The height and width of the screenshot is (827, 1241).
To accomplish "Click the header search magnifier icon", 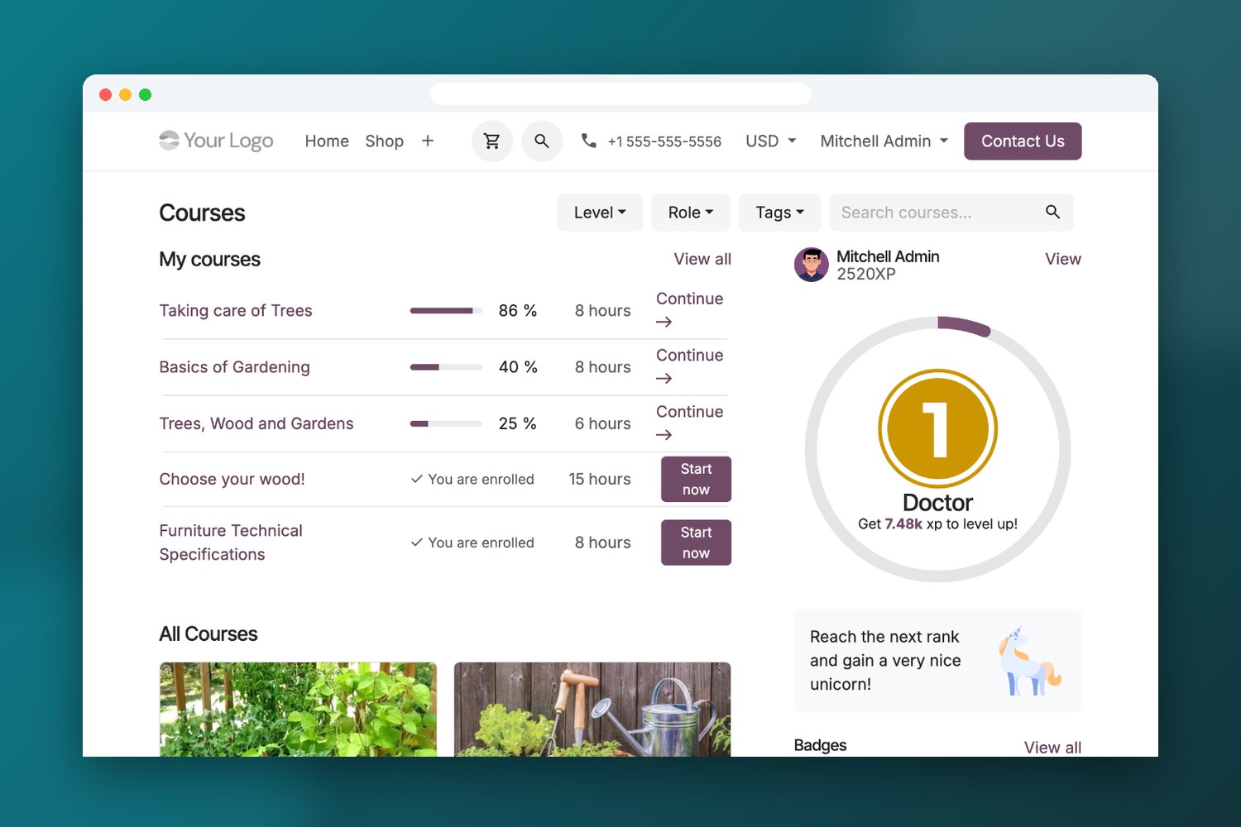I will 542,141.
